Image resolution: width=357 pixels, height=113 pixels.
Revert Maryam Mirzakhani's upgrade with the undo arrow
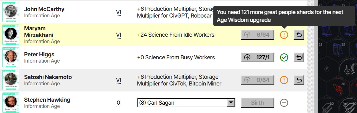click(x=299, y=35)
